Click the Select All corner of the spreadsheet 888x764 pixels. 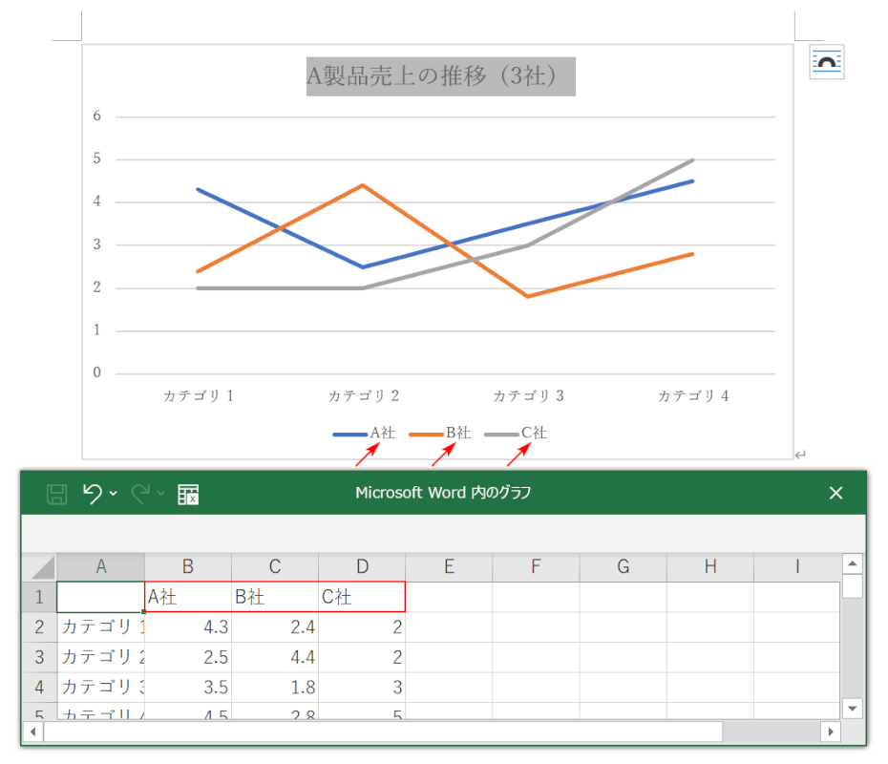(x=39, y=567)
